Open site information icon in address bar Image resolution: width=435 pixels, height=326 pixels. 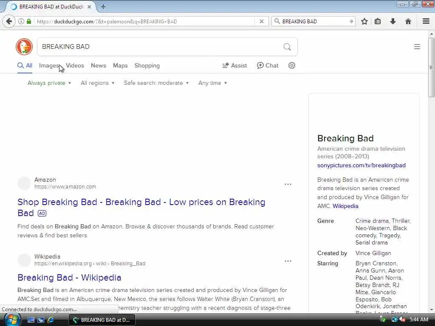click(21, 21)
